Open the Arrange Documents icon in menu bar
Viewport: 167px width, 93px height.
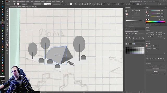(x=63, y=1)
